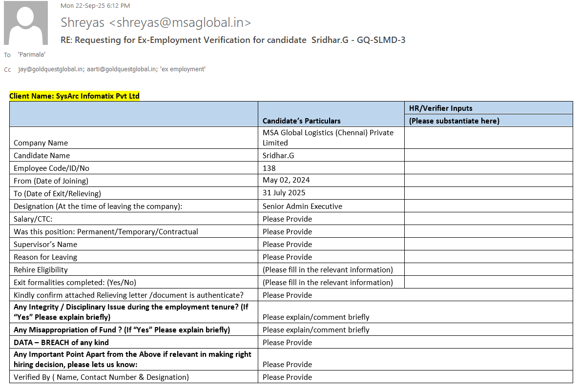Image resolution: width=579 pixels, height=391 pixels.
Task: Click DATA – BREACH of any kind label
Action: 62,343
